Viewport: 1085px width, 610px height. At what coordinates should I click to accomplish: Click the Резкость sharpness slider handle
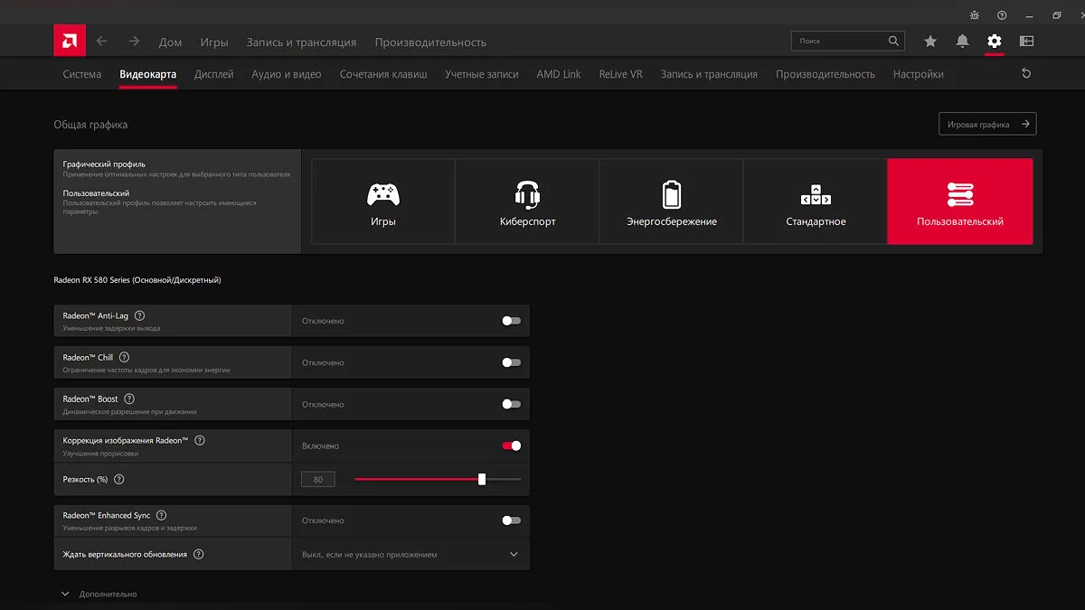(x=482, y=479)
